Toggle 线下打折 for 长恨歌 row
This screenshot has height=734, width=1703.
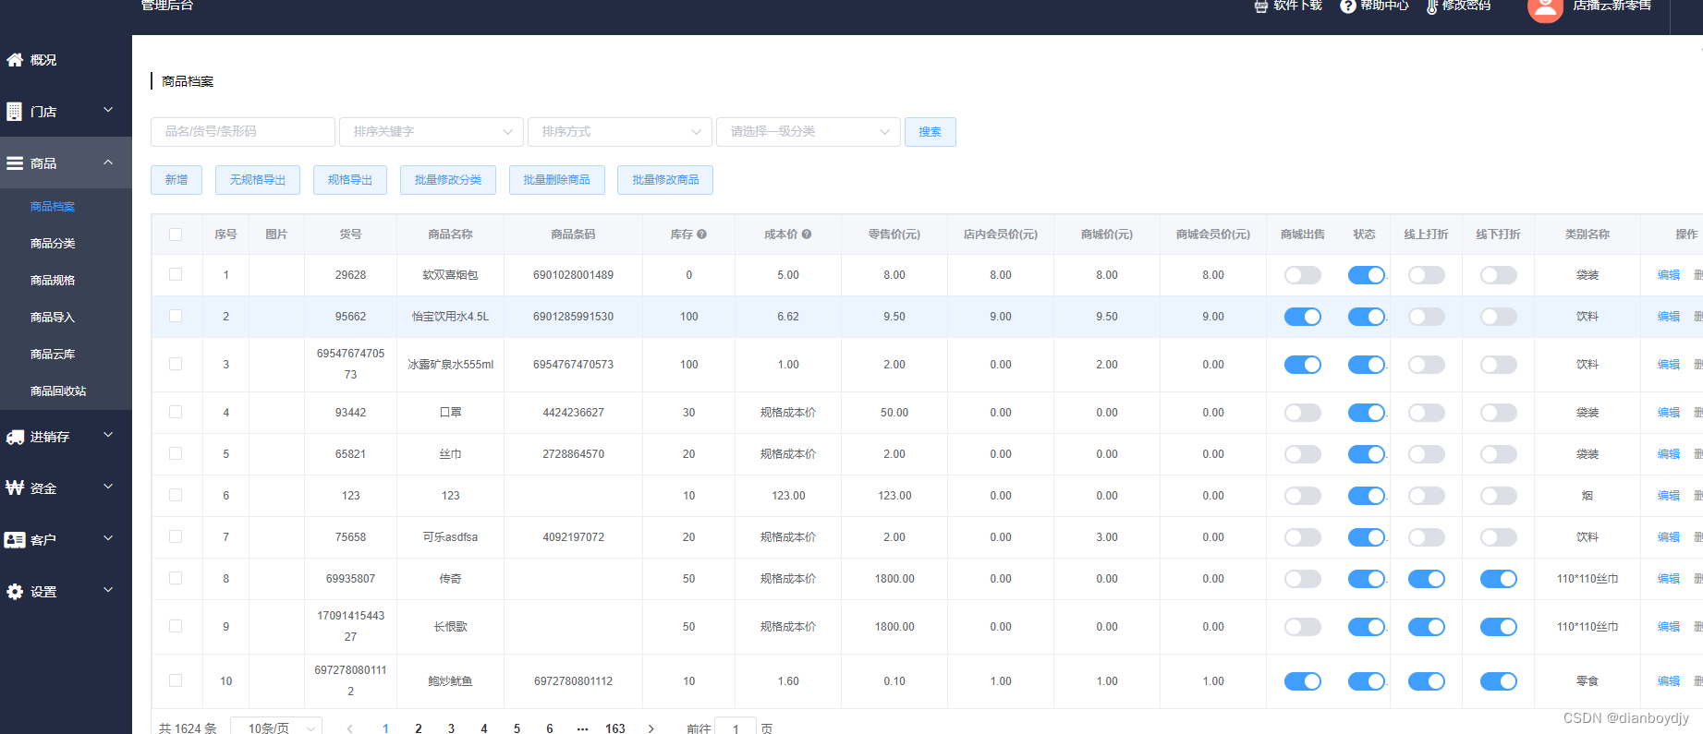coord(1499,627)
